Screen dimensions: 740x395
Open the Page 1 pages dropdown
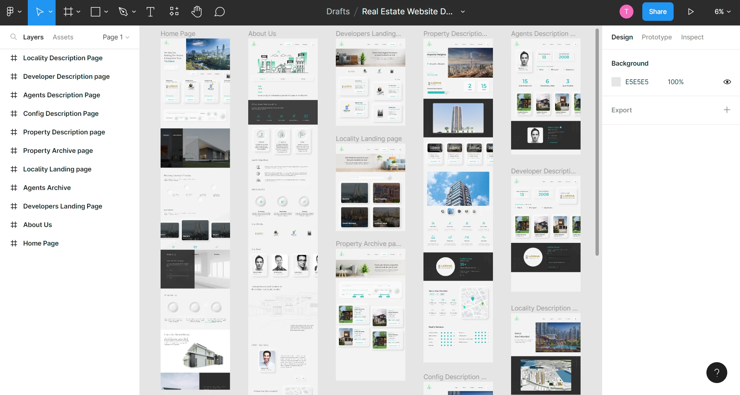(x=116, y=37)
